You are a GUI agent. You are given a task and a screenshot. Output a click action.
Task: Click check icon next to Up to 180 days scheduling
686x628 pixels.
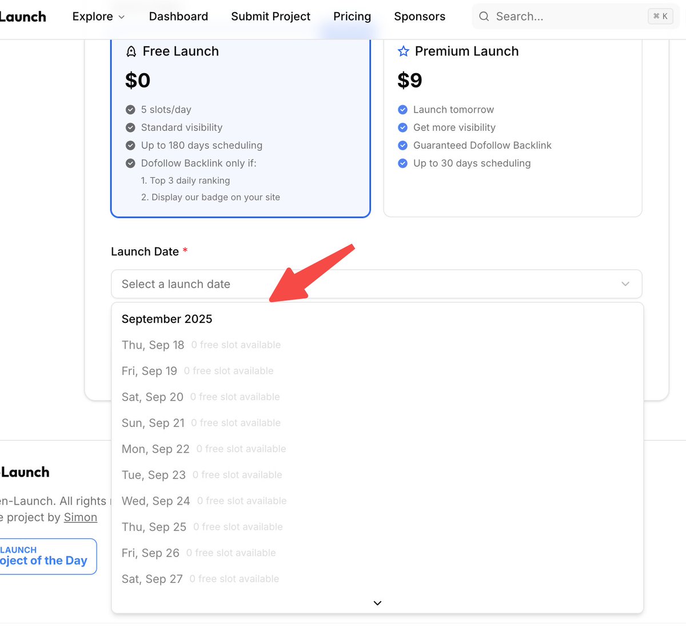130,145
